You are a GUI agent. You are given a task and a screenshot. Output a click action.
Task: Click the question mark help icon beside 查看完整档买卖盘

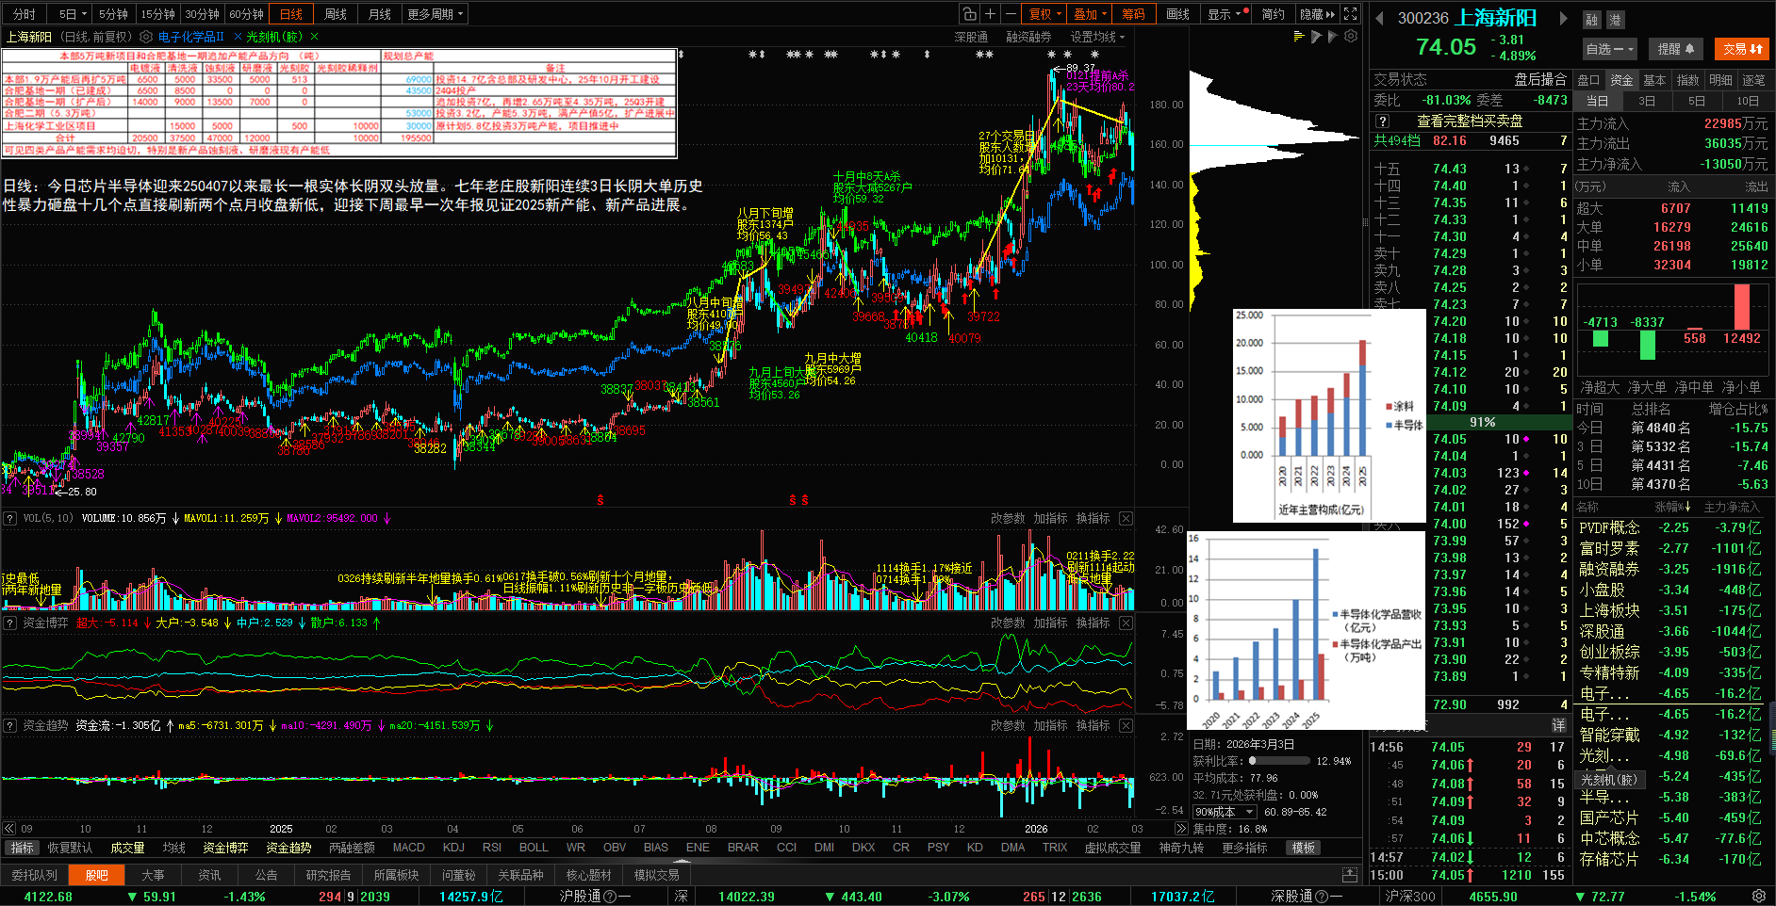pos(1382,121)
